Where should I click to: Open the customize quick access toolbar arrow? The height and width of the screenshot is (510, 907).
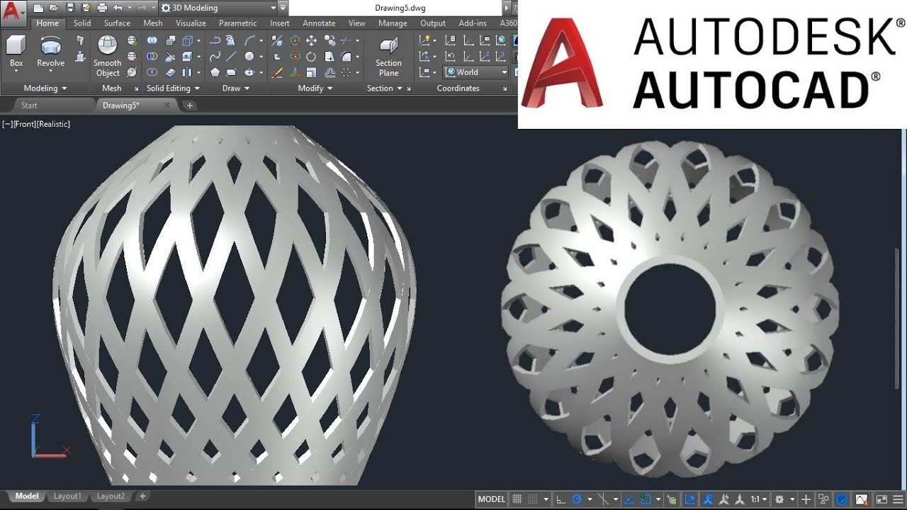[283, 8]
